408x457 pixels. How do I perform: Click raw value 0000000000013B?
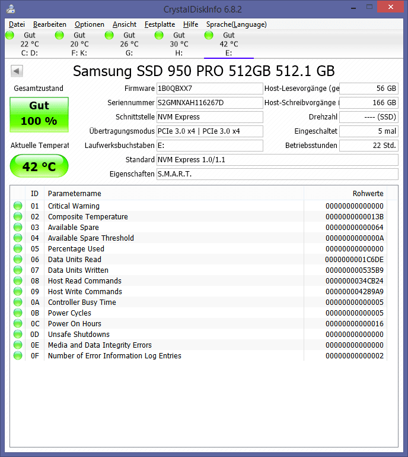click(x=355, y=216)
